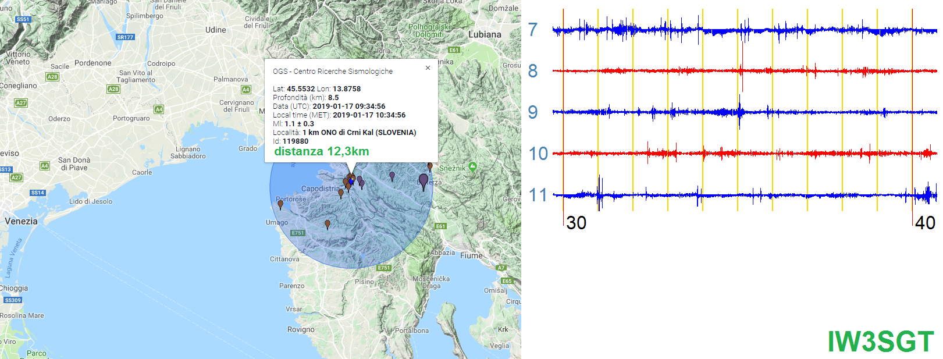Click the Caorle label on the map
Screen dimensions: 943x359
tap(142, 172)
